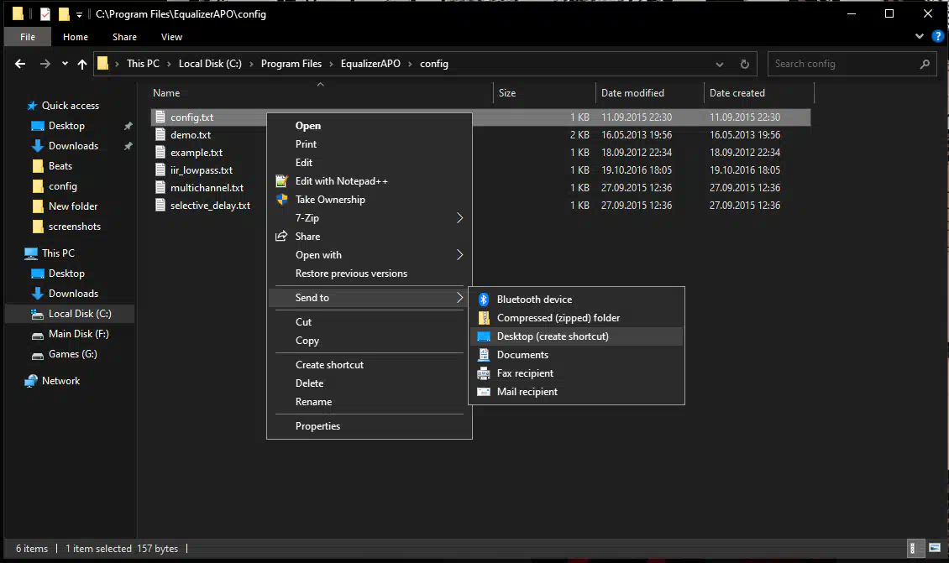Open the Customize Quick Access Toolbar dropdown

tap(79, 14)
